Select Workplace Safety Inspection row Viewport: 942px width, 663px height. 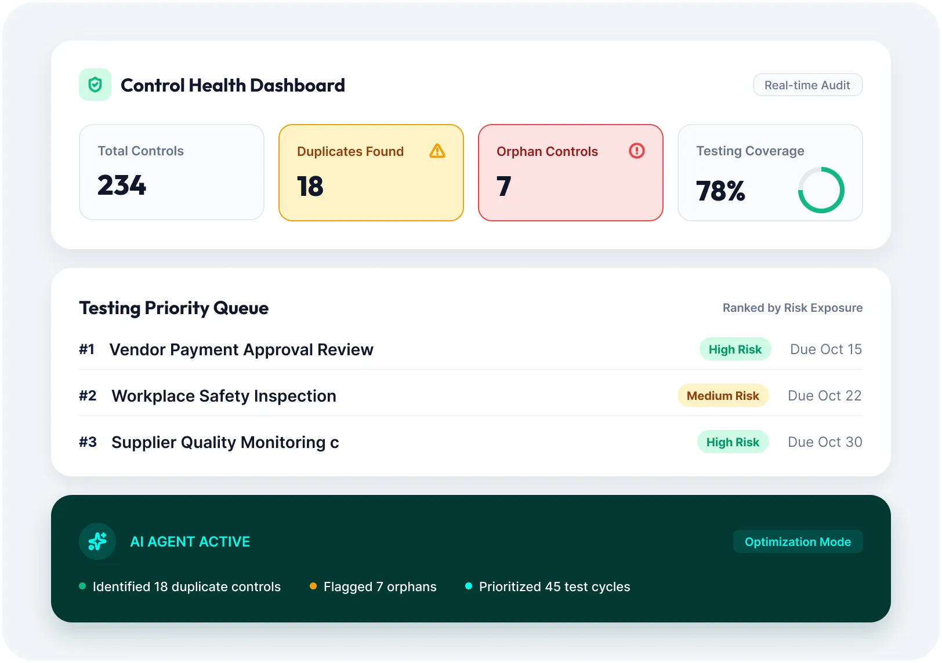coord(471,395)
